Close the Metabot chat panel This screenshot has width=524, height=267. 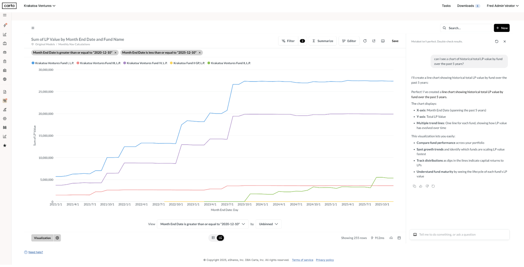tap(505, 41)
